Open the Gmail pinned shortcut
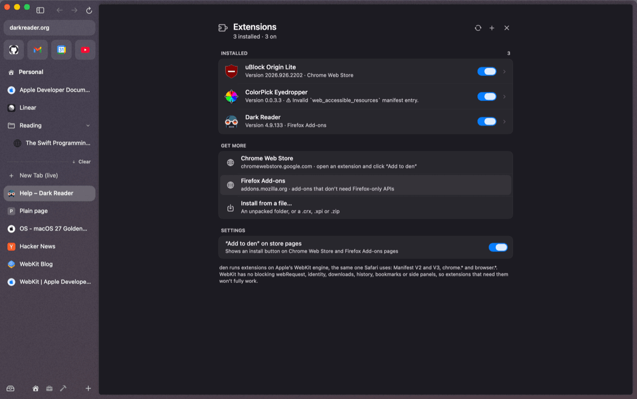 (x=37, y=50)
